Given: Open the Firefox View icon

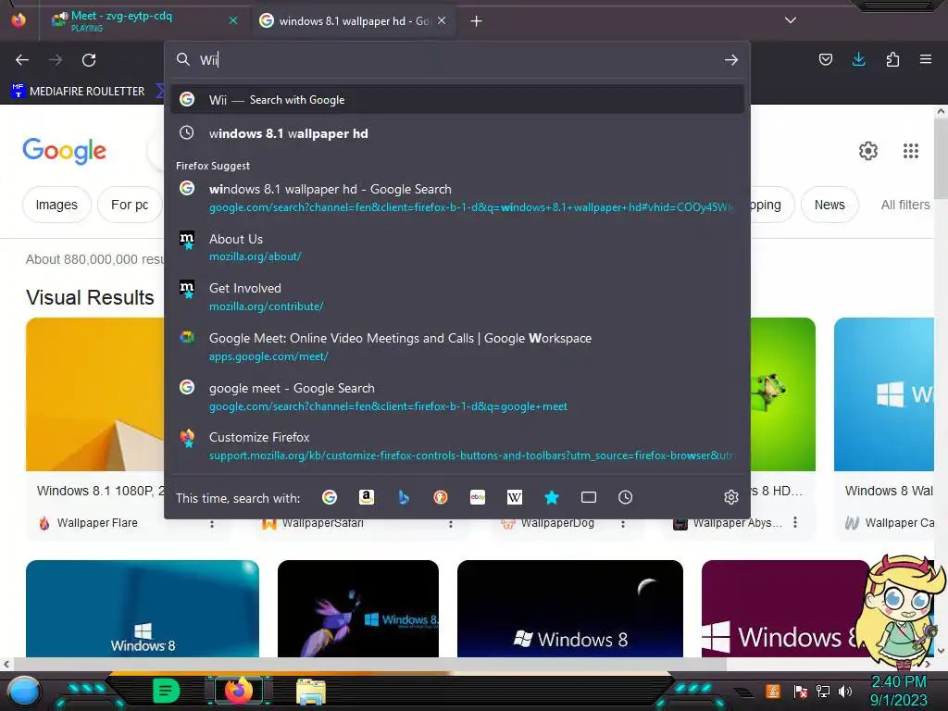Looking at the screenshot, I should click(x=19, y=20).
